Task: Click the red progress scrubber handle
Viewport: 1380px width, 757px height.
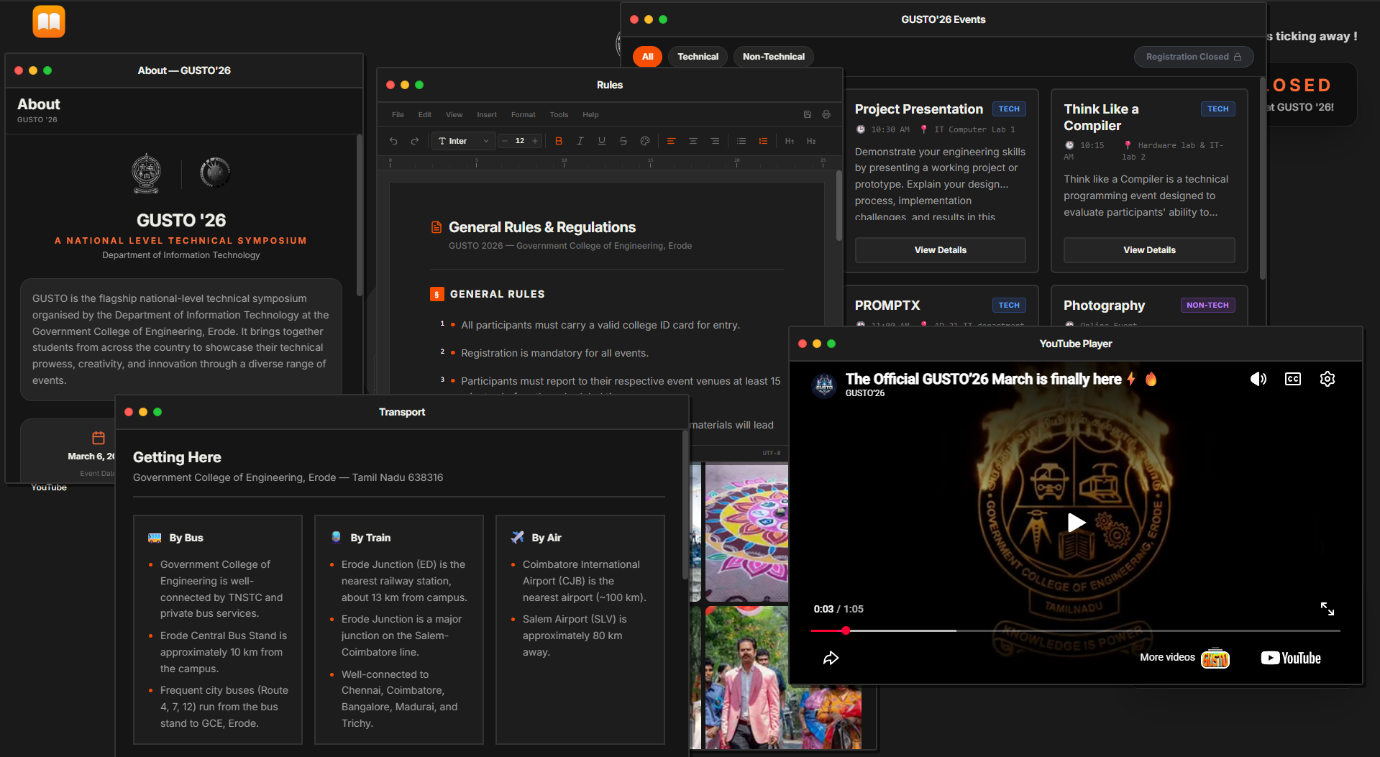Action: click(846, 630)
